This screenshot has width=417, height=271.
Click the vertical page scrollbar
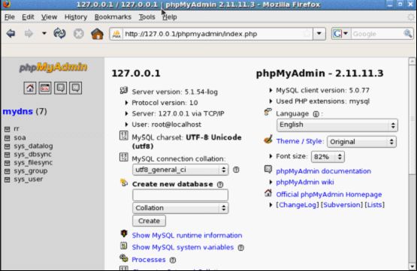pos(412,164)
